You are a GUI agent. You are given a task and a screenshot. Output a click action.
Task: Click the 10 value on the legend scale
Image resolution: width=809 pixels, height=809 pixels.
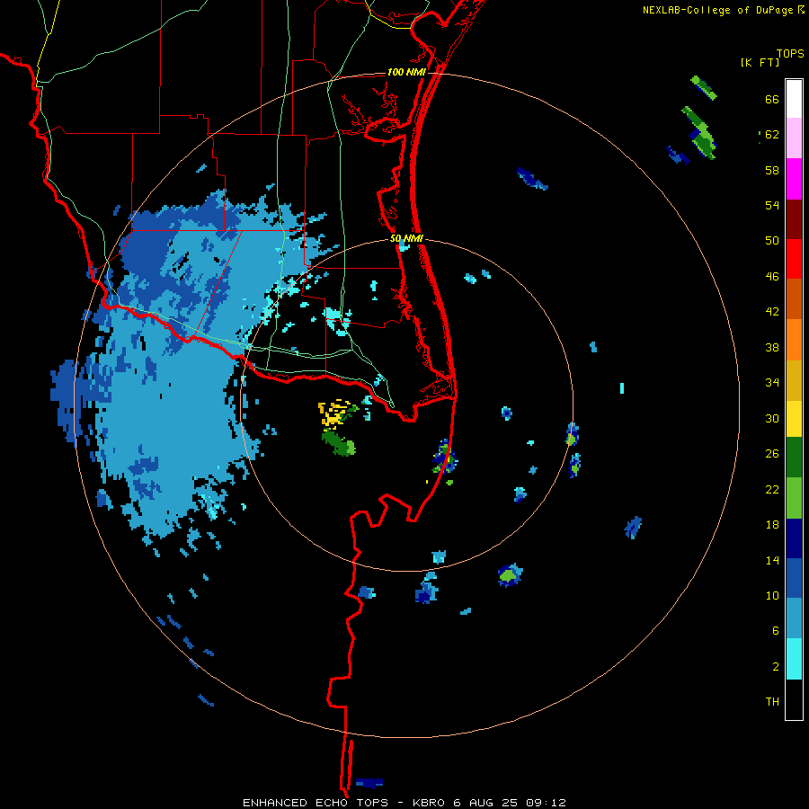[x=772, y=595]
